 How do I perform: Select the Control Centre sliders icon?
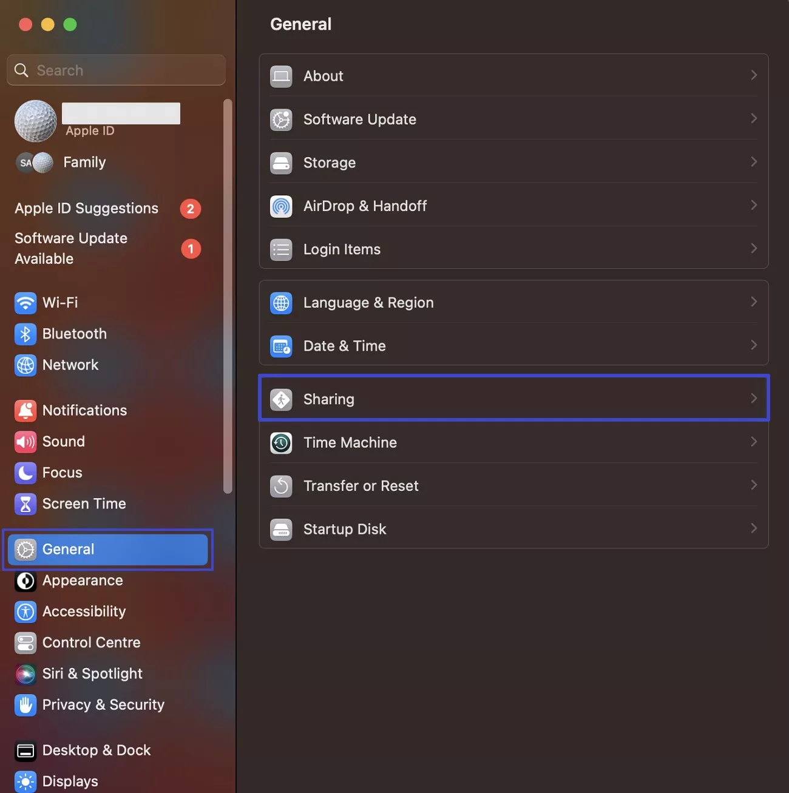pos(25,643)
